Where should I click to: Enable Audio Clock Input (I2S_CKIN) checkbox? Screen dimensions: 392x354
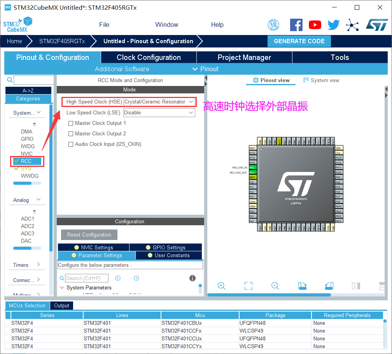click(71, 144)
